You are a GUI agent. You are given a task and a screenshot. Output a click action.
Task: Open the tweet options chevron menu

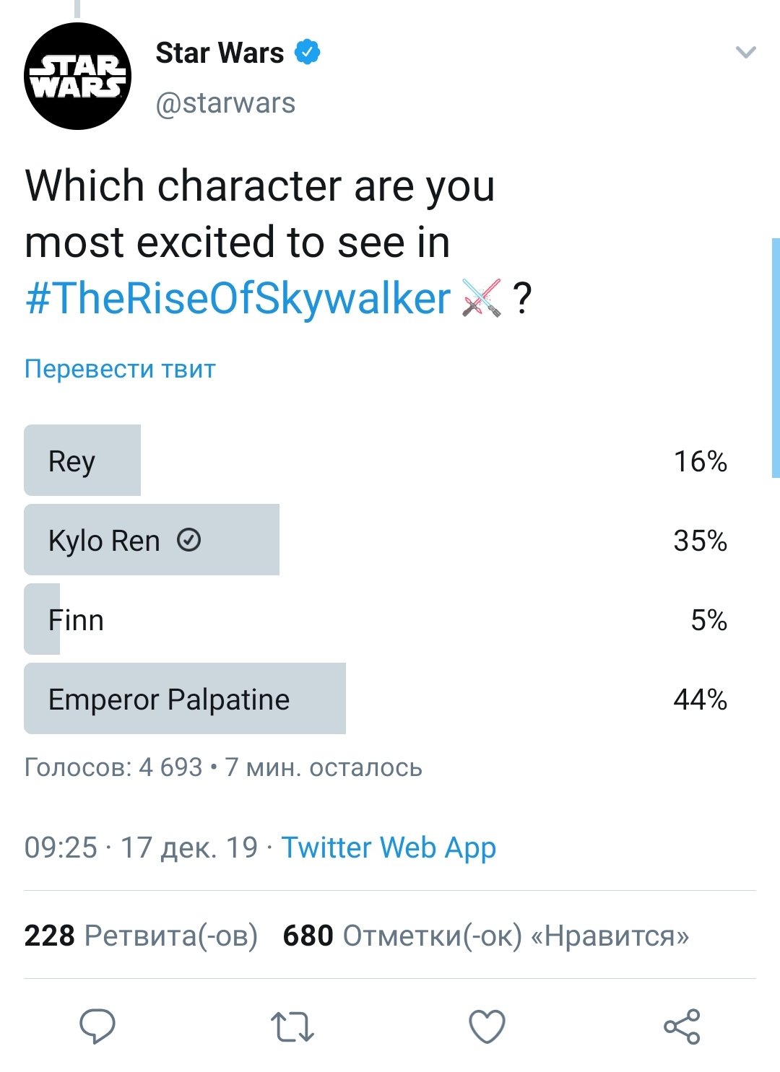[745, 52]
